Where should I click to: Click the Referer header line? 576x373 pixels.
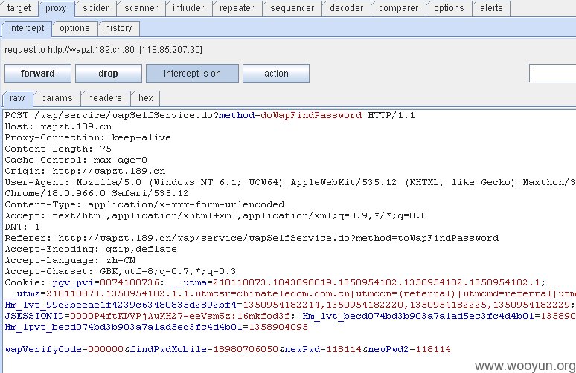pos(252,238)
